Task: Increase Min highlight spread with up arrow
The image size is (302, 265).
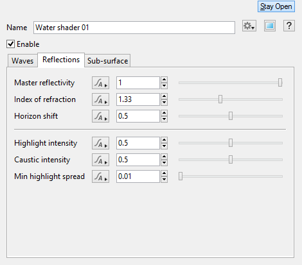Action: click(164, 173)
